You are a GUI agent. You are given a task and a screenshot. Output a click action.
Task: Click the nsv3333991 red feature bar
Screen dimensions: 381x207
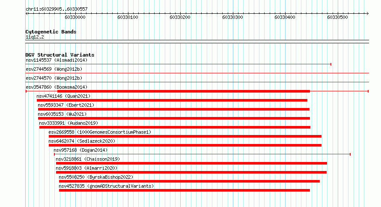click(x=175, y=127)
